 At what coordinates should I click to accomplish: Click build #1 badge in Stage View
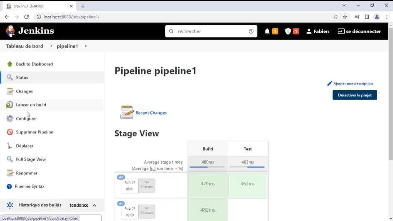pyautogui.click(x=121, y=204)
